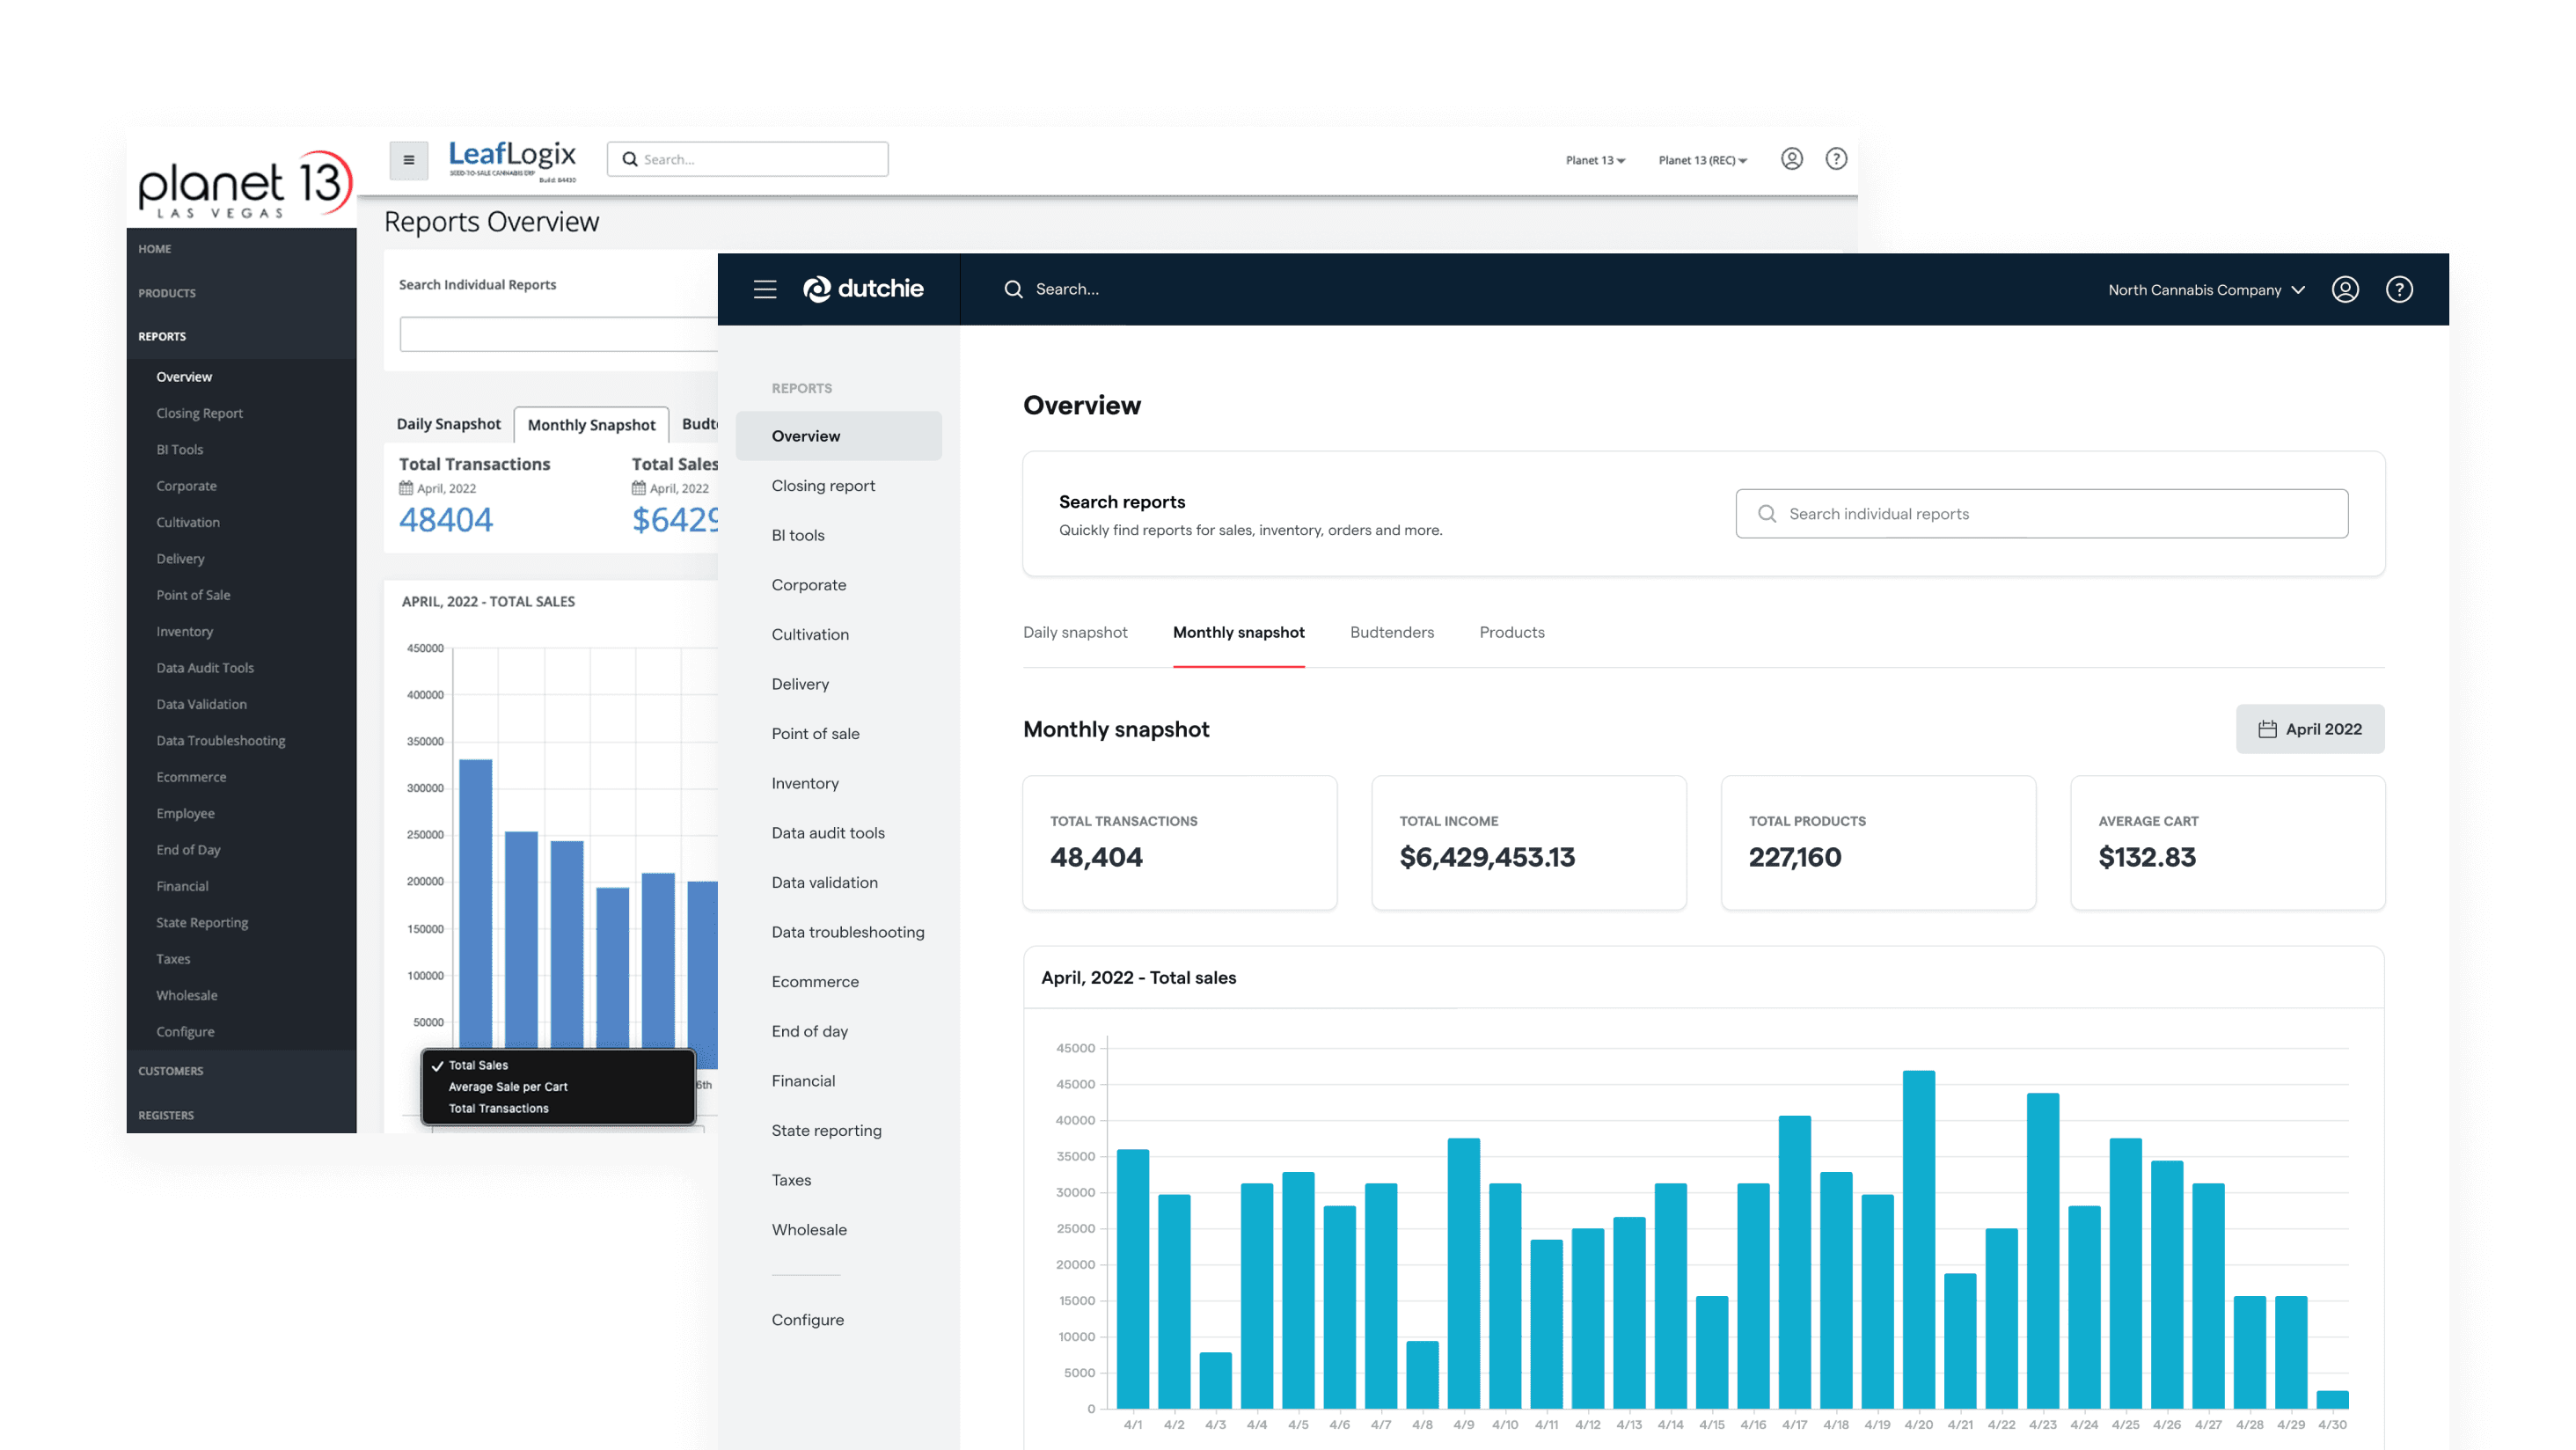Select the search magnifier in Dutchie's top bar
This screenshot has width=2576, height=1450.
point(1013,289)
